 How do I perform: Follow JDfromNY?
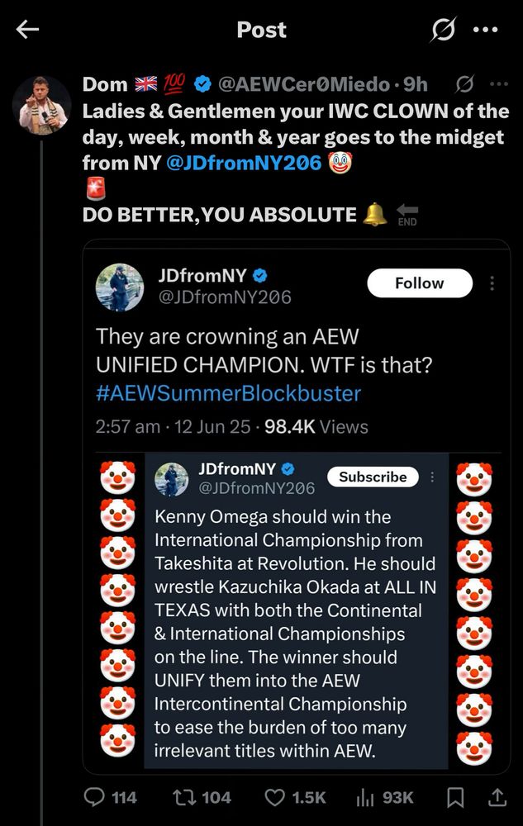tap(419, 283)
